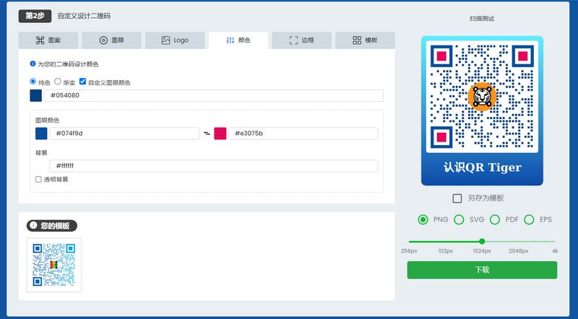Select the 纯色 solid color radio
578x319 pixels.
pyautogui.click(x=33, y=82)
